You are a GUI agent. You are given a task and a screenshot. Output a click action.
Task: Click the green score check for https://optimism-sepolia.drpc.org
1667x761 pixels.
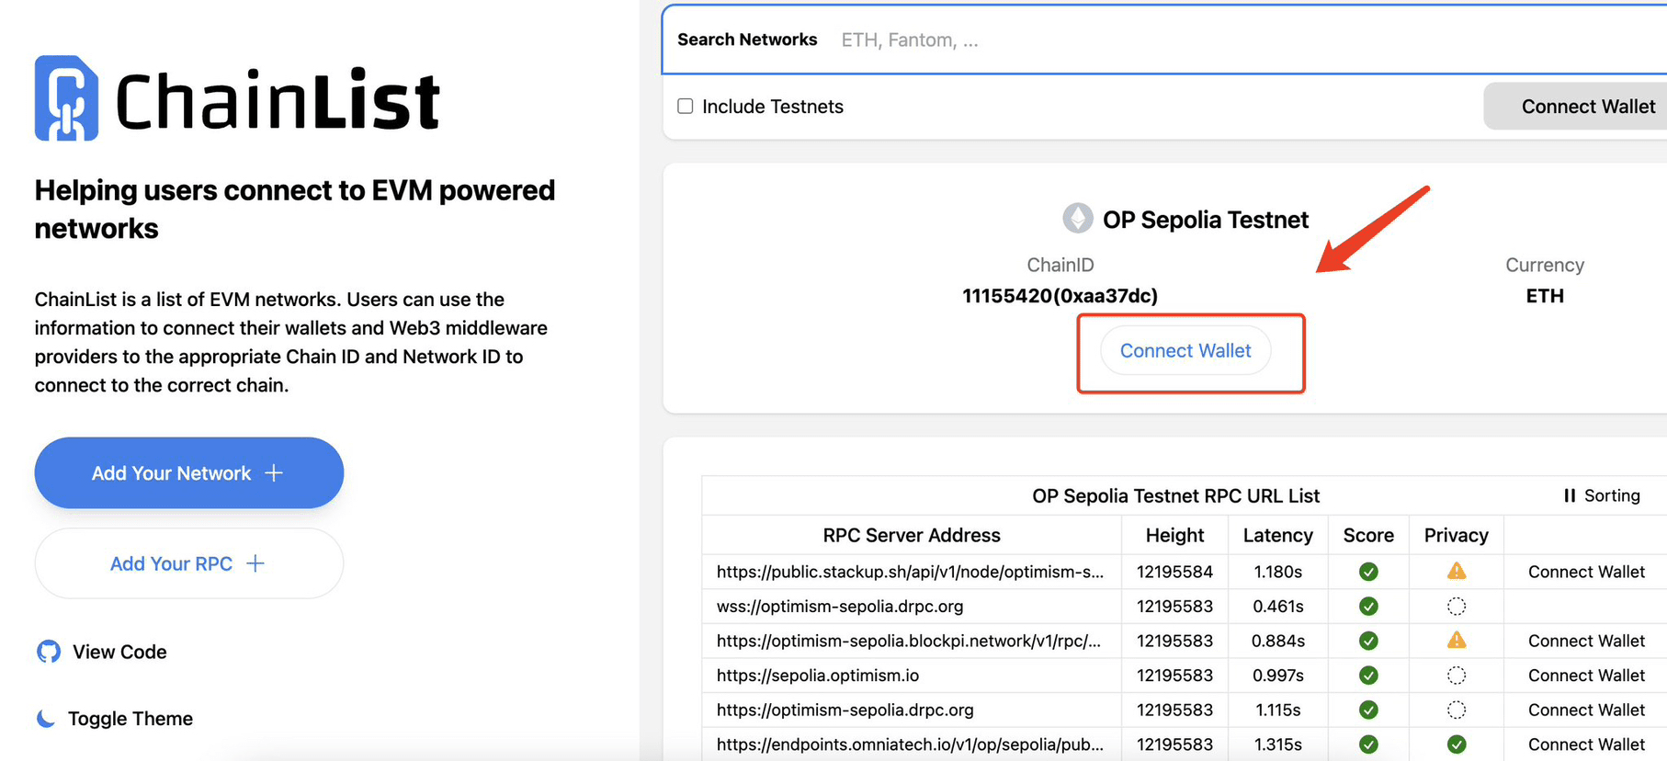pyautogui.click(x=1368, y=710)
